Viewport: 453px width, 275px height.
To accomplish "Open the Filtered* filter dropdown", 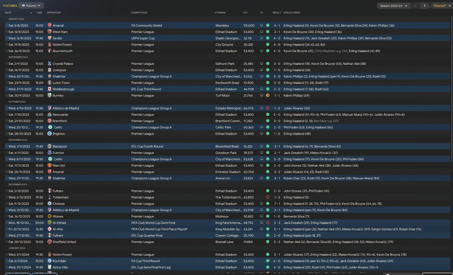I will pyautogui.click(x=441, y=6).
